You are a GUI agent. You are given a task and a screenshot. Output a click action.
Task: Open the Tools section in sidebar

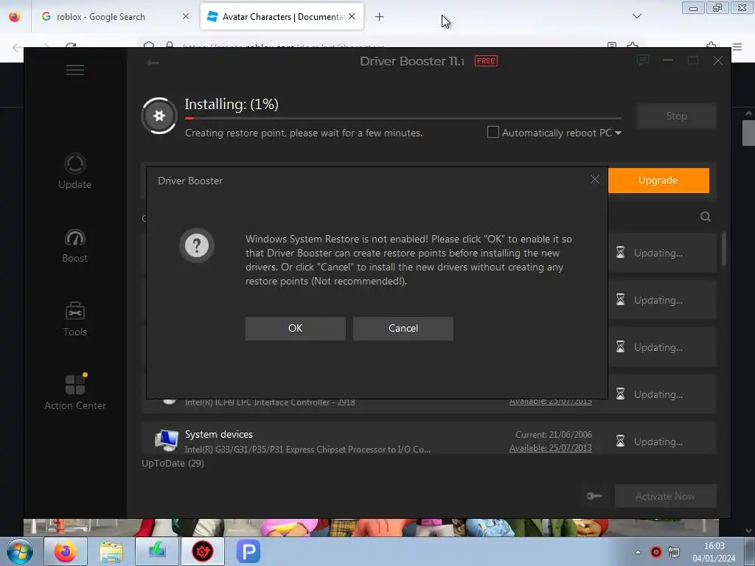point(74,320)
